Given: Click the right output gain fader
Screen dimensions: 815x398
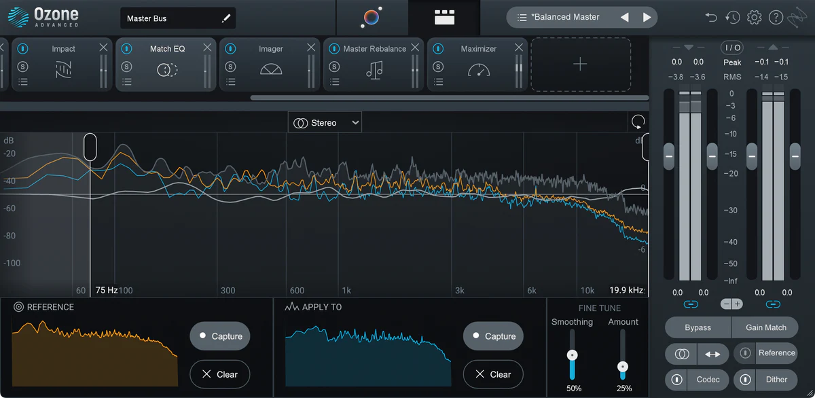Looking at the screenshot, I should coord(795,156).
